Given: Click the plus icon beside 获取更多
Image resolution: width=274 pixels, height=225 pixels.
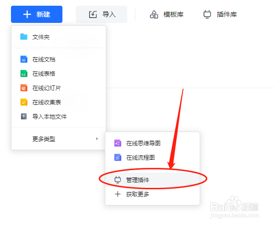Looking at the screenshot, I should pos(118,194).
